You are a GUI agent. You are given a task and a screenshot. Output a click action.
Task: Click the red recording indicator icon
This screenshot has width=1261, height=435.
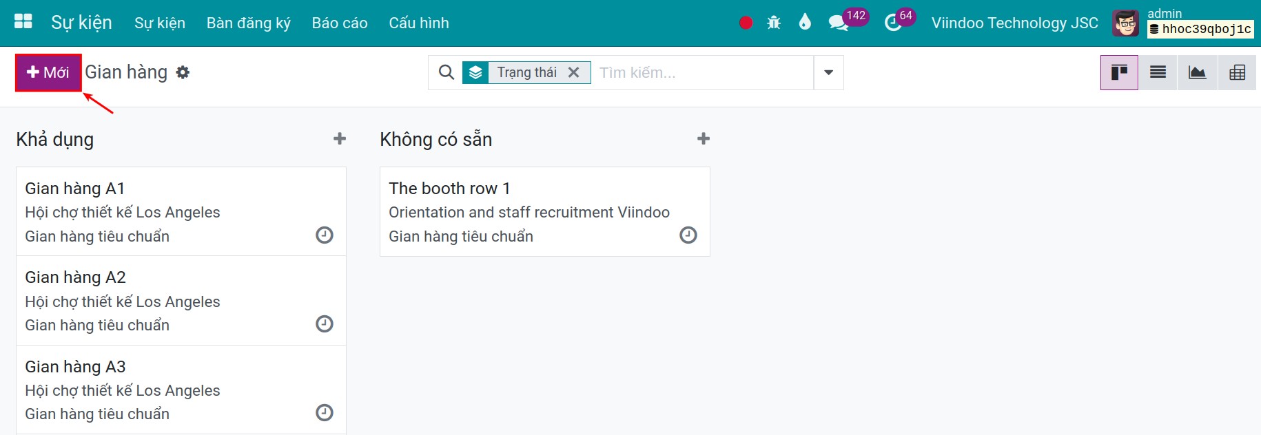746,23
